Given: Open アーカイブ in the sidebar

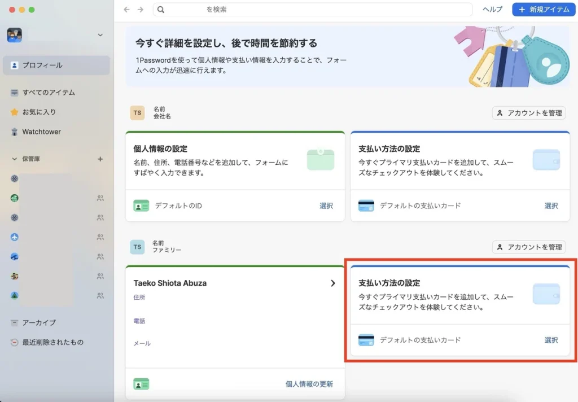Looking at the screenshot, I should click(39, 322).
